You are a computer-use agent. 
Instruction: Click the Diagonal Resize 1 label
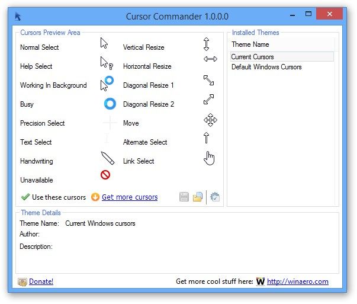[x=148, y=85]
